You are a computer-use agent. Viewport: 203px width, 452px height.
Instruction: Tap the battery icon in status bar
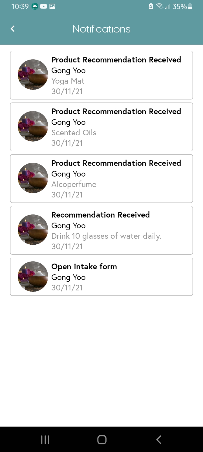[x=190, y=6]
